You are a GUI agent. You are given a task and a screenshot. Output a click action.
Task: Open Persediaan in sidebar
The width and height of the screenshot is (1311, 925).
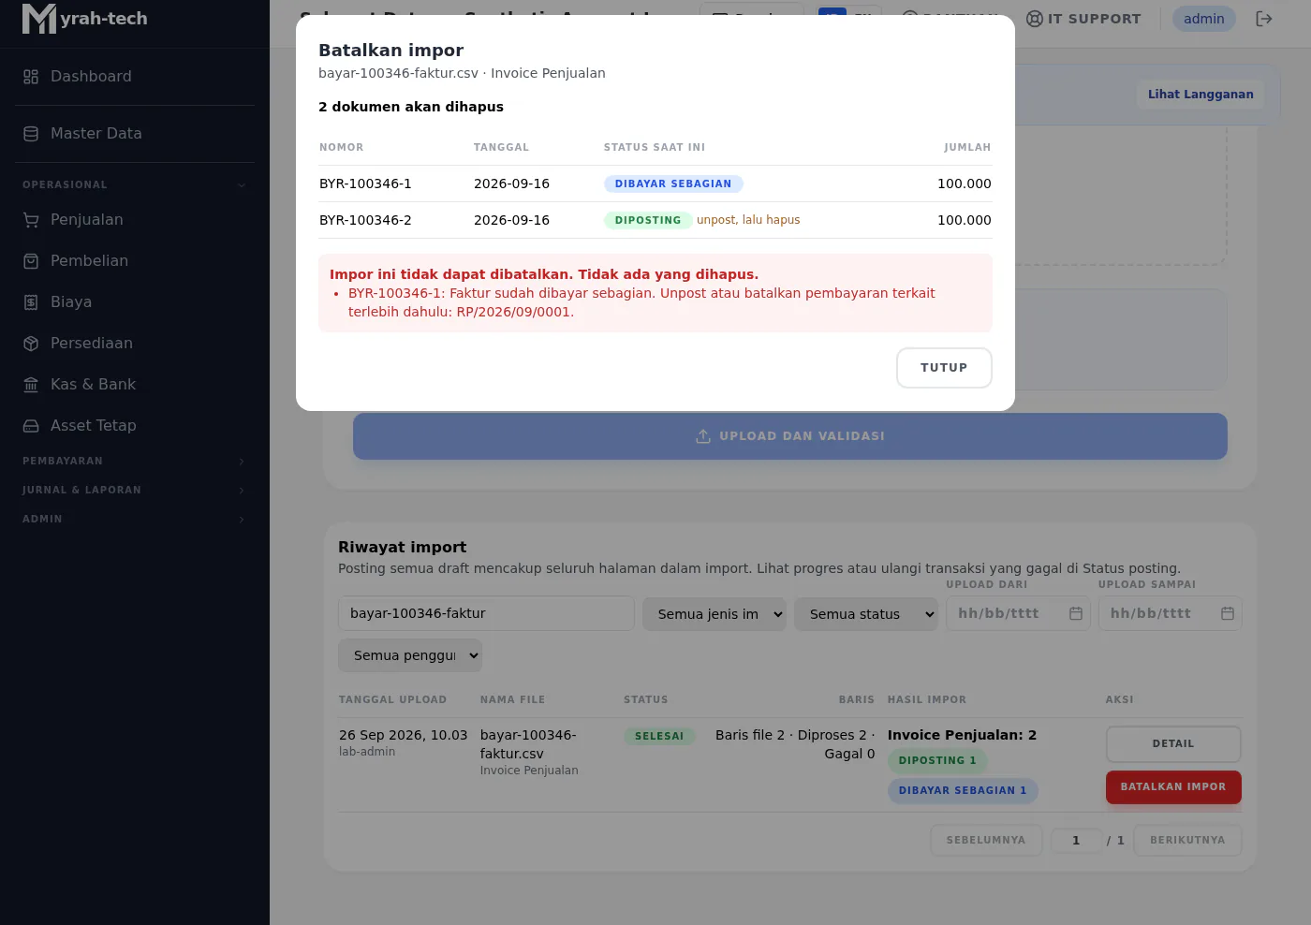click(135, 344)
